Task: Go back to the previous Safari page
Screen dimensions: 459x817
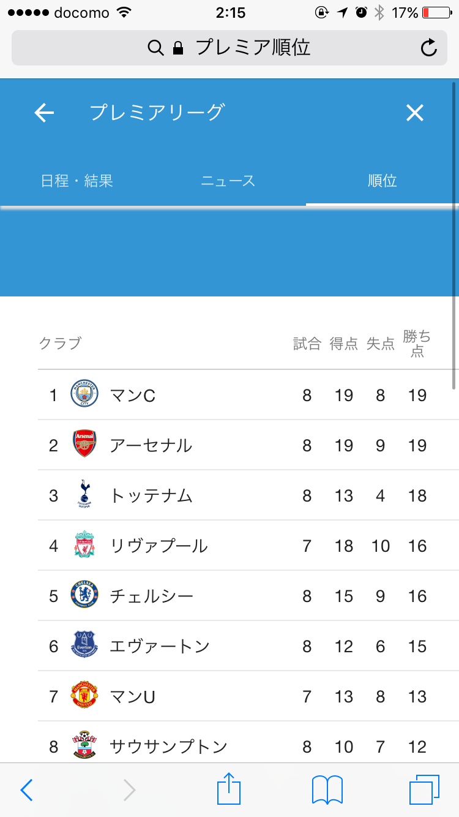Action: point(27,790)
